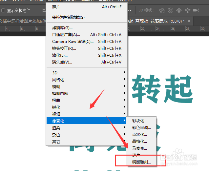Choose 转换为智能滤镜(S)

click(87, 17)
